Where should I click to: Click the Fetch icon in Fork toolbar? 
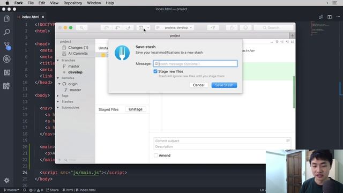point(106,27)
